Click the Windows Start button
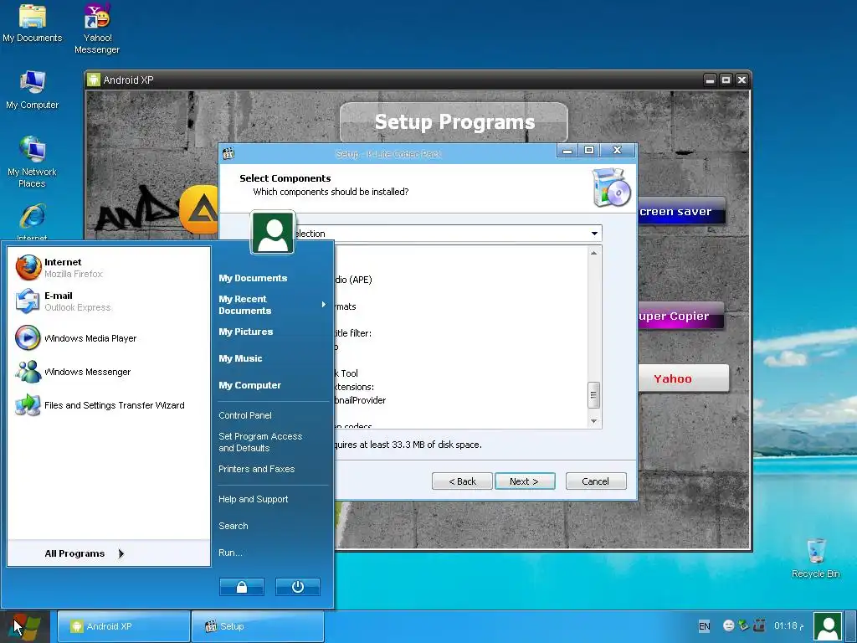This screenshot has height=643, width=857. tap(25, 626)
